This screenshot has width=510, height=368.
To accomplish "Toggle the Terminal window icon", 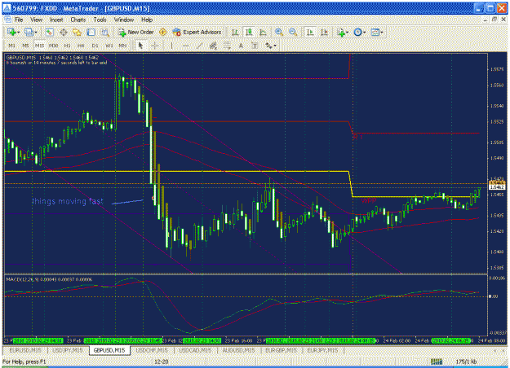I will 91,32.
